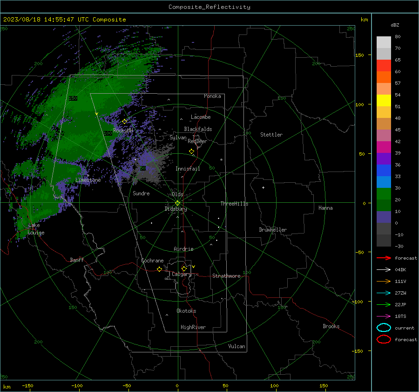Click the Lake Louise label
This screenshot has width=419, height=392.
36,229
